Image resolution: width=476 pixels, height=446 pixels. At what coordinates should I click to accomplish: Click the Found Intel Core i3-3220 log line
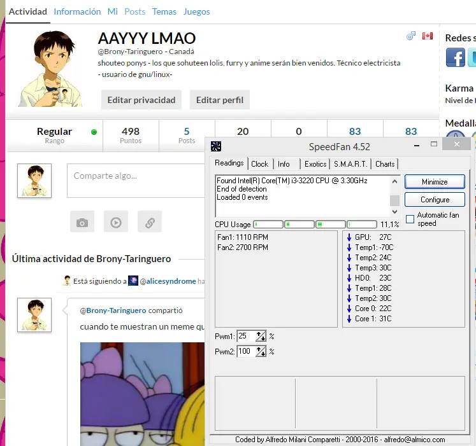[x=292, y=181]
